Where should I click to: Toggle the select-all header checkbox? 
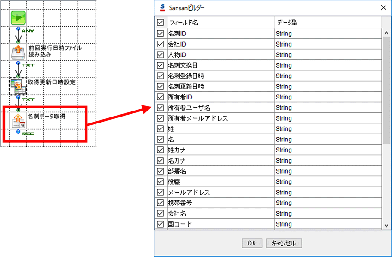(160, 23)
